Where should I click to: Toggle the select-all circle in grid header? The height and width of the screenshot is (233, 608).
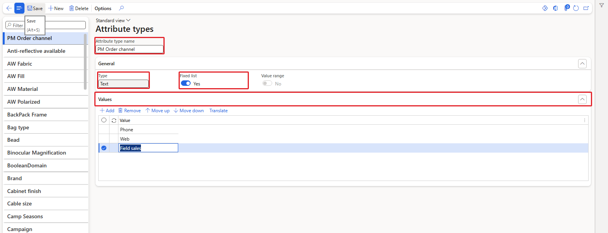point(104,120)
